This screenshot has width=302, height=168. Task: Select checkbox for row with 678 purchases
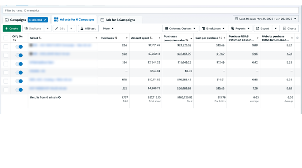click(x=6, y=81)
